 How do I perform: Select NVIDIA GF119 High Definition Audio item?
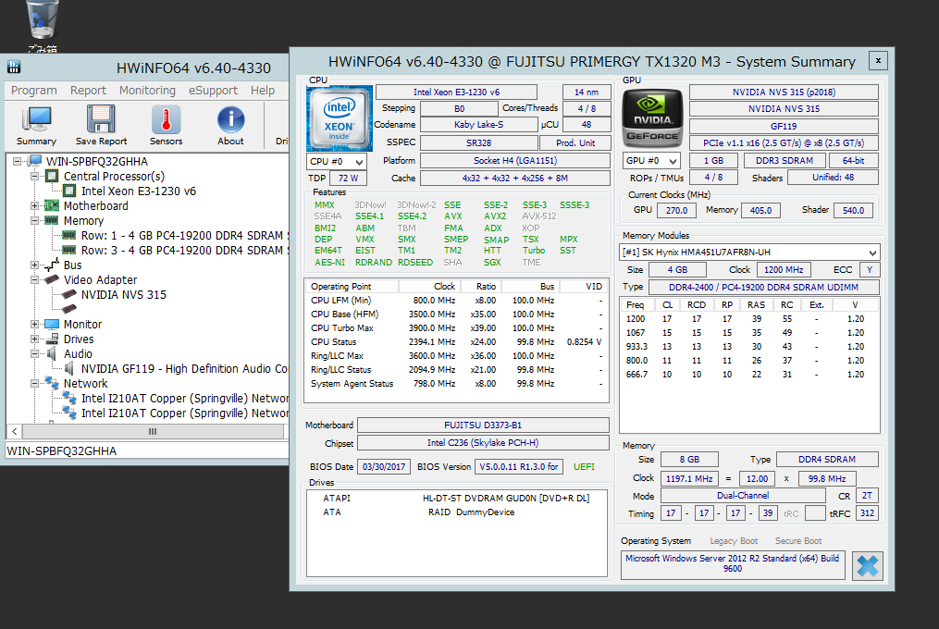[184, 369]
